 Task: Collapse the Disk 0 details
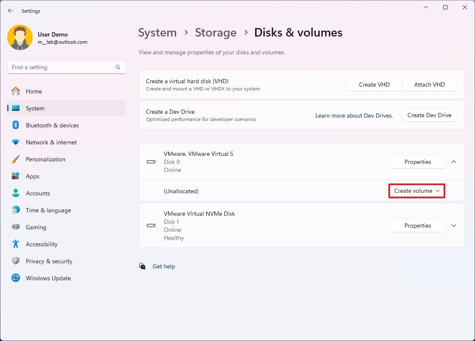coord(453,162)
